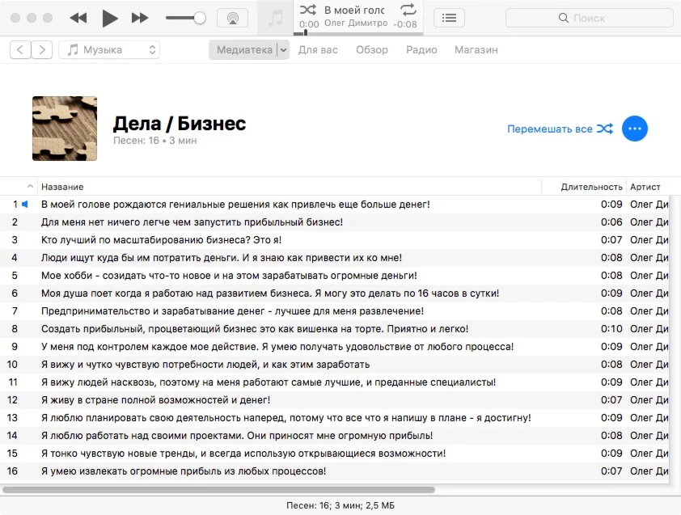Image resolution: width=681 pixels, height=515 pixels.
Task: Click the Поиск search field
Action: 590,18
